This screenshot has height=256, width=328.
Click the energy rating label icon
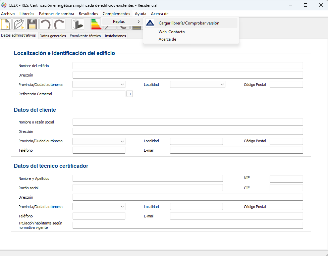(96, 24)
